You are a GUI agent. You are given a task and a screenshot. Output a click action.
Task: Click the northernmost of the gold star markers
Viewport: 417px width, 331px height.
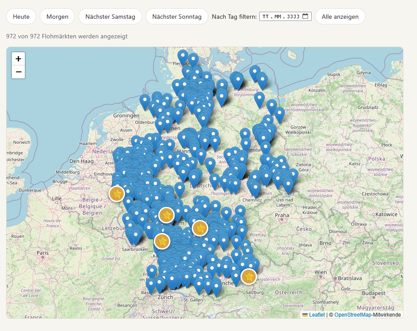click(117, 193)
